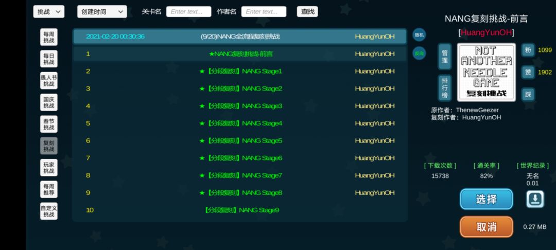
Task: Switch to 每周挑战 tab
Action: [48, 37]
